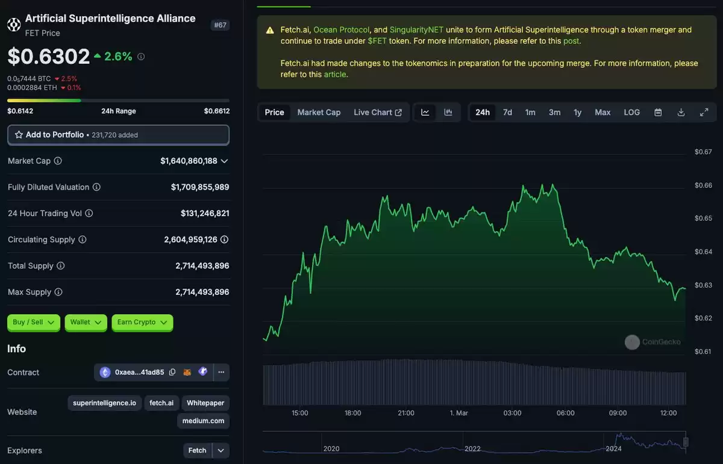The height and width of the screenshot is (464, 723).
Task: Click external link icon on Live Chart
Action: click(398, 113)
